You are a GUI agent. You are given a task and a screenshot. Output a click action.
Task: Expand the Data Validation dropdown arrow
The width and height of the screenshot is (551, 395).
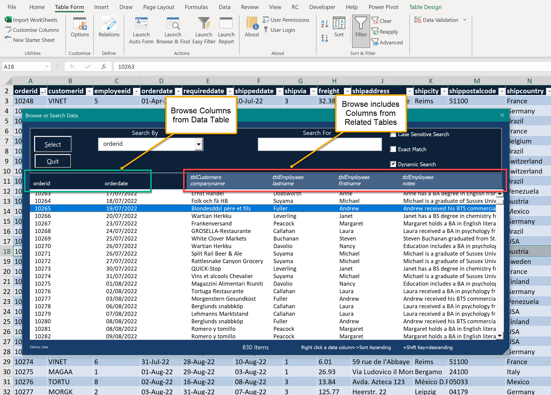(x=465, y=20)
